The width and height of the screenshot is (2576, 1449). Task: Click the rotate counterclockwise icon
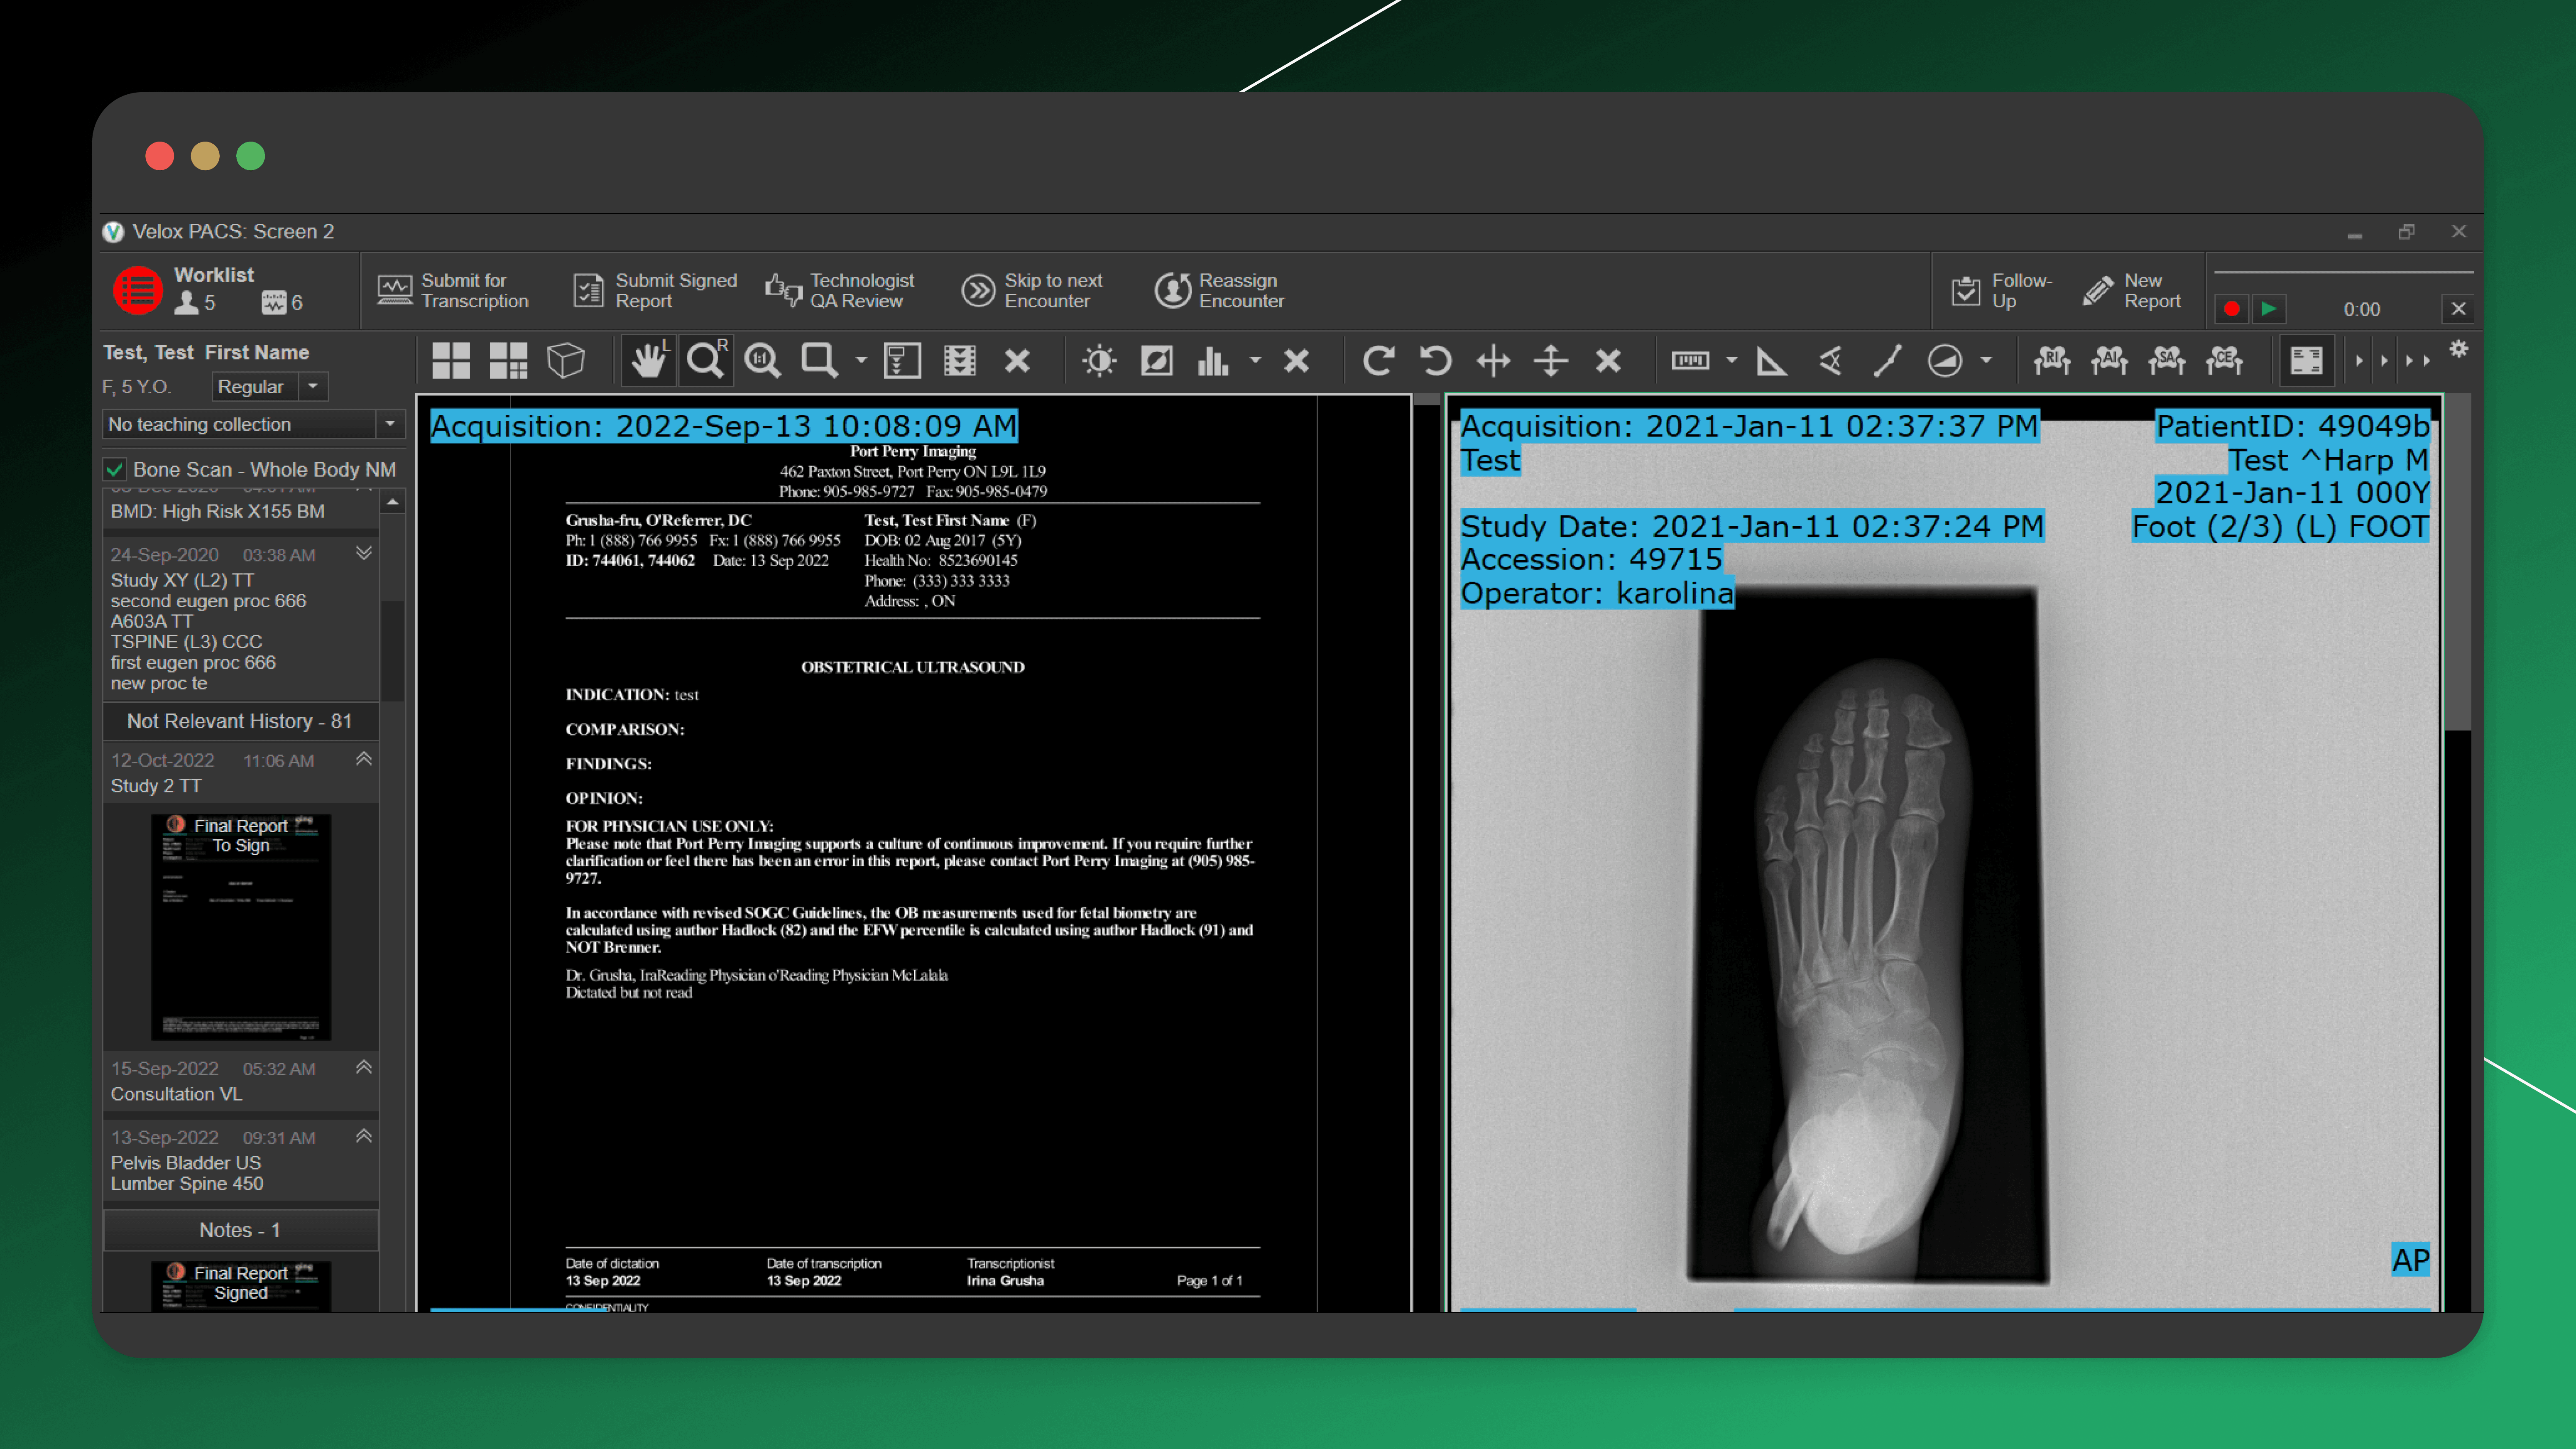1435,360
